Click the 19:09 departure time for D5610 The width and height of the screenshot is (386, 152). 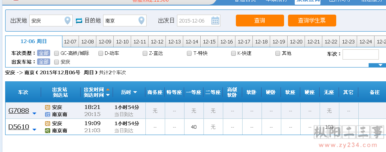coord(92,123)
